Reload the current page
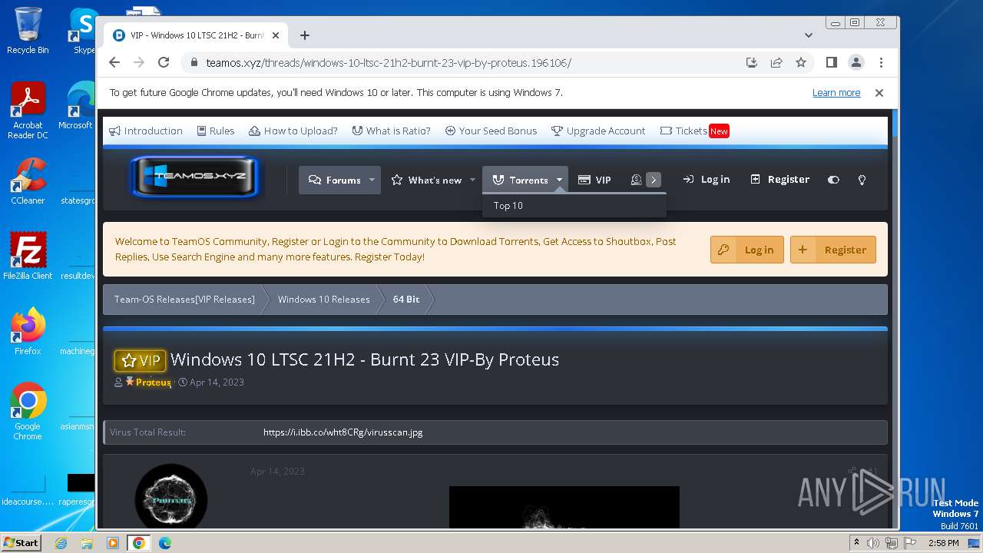 164,62
